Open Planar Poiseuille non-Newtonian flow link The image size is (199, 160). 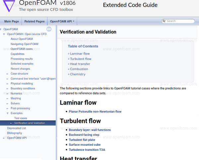95,112
